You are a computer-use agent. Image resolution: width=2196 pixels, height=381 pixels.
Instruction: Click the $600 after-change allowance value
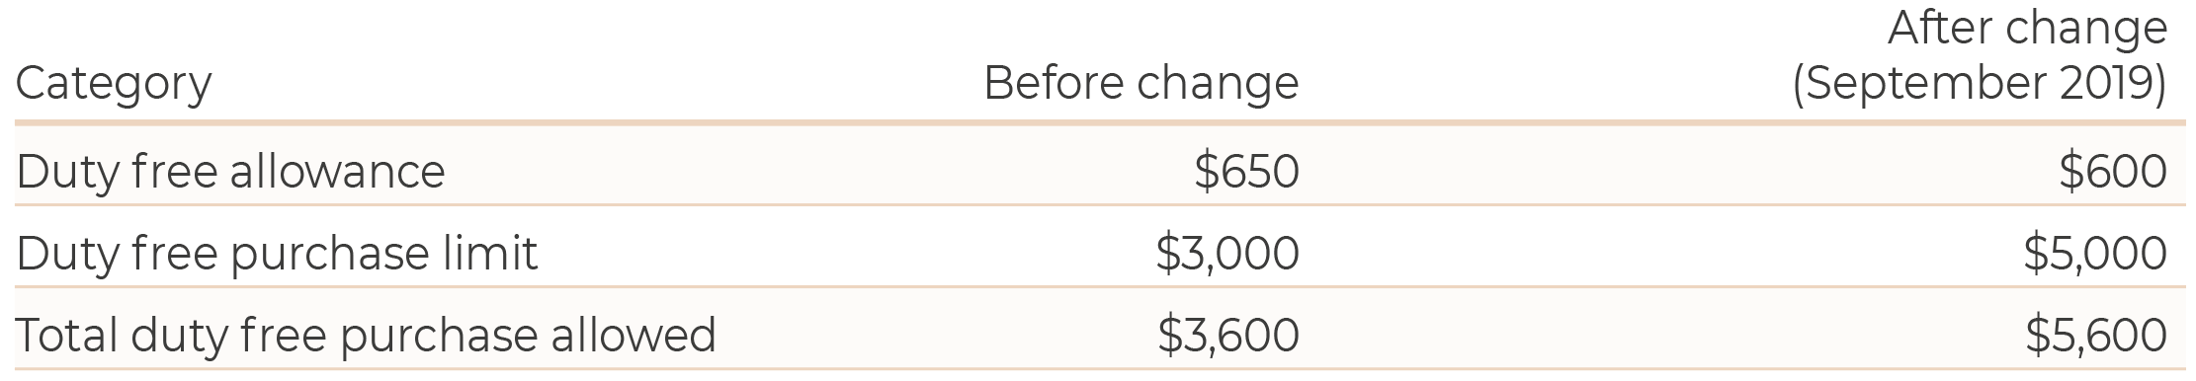[x=2114, y=172]
